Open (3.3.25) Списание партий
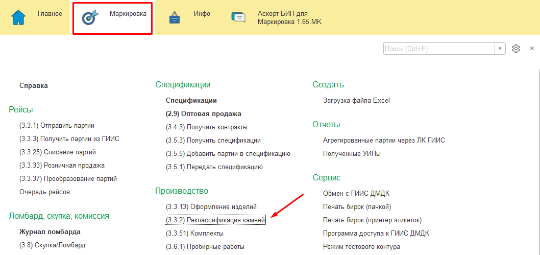The image size is (540, 255). pos(58,152)
